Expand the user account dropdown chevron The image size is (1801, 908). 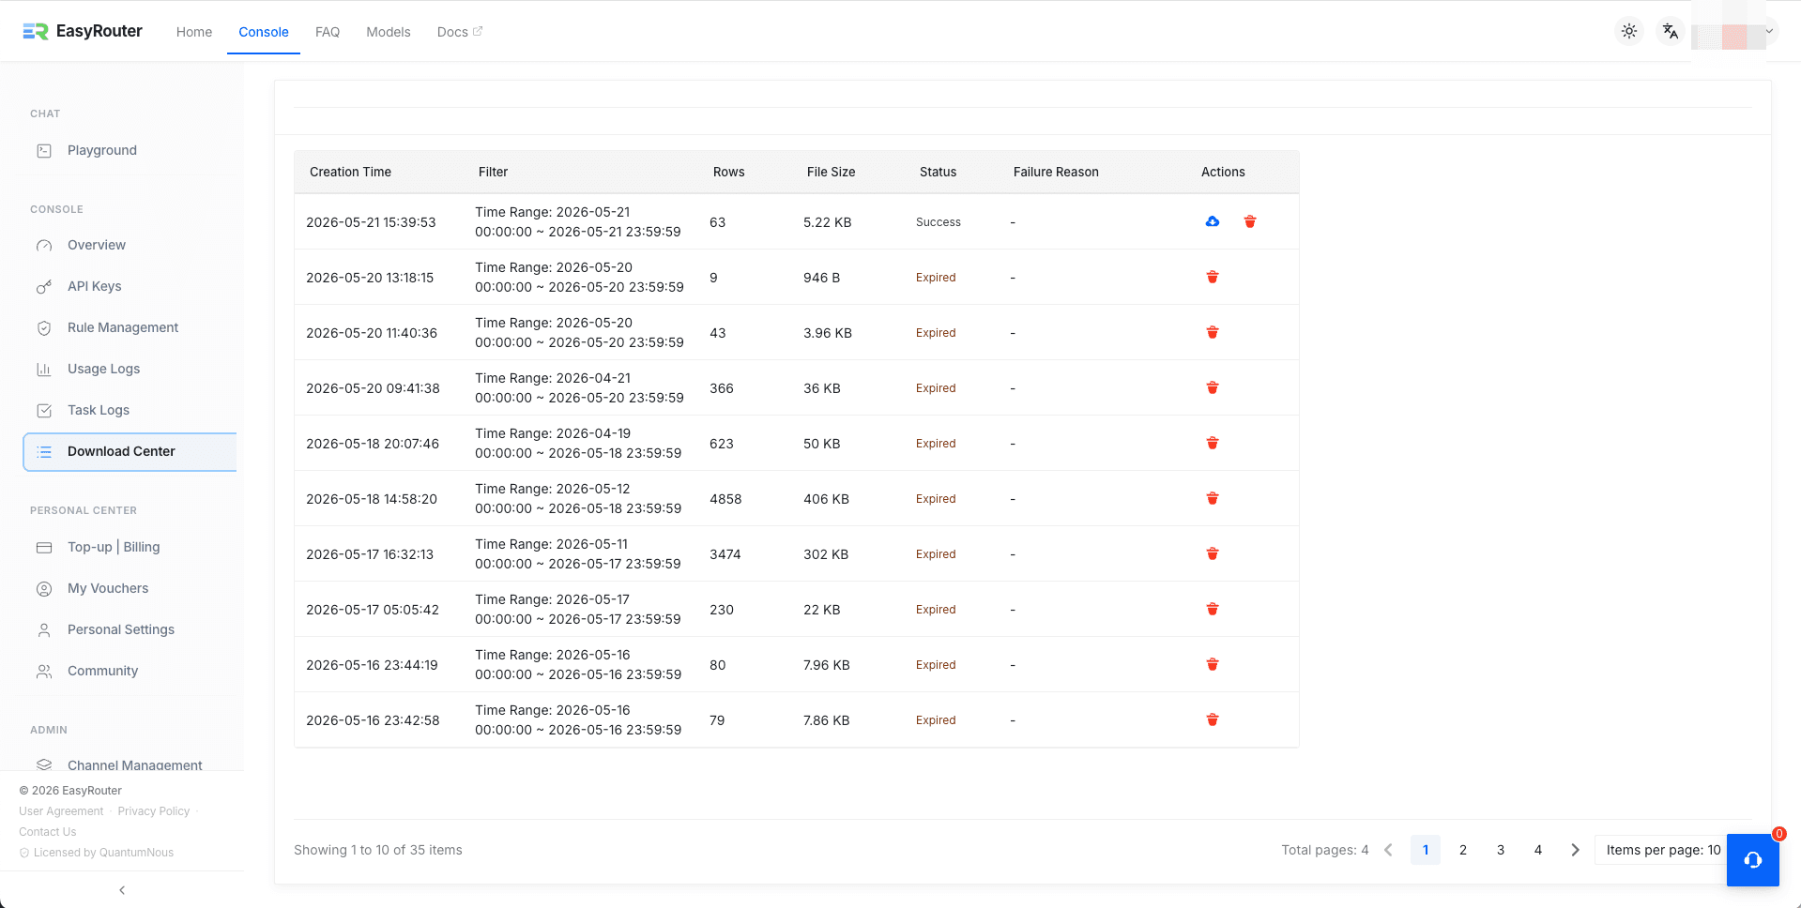click(x=1769, y=31)
